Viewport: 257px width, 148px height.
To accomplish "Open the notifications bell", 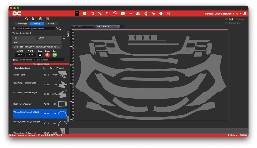I will pyautogui.click(x=245, y=14).
